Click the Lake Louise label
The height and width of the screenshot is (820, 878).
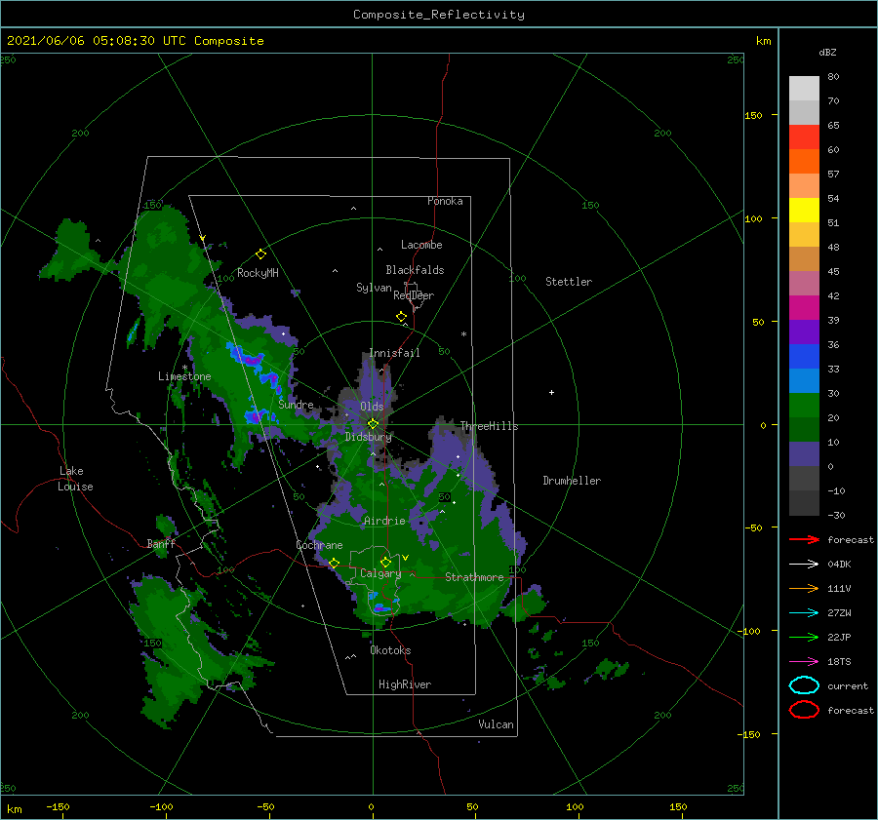[x=75, y=479]
